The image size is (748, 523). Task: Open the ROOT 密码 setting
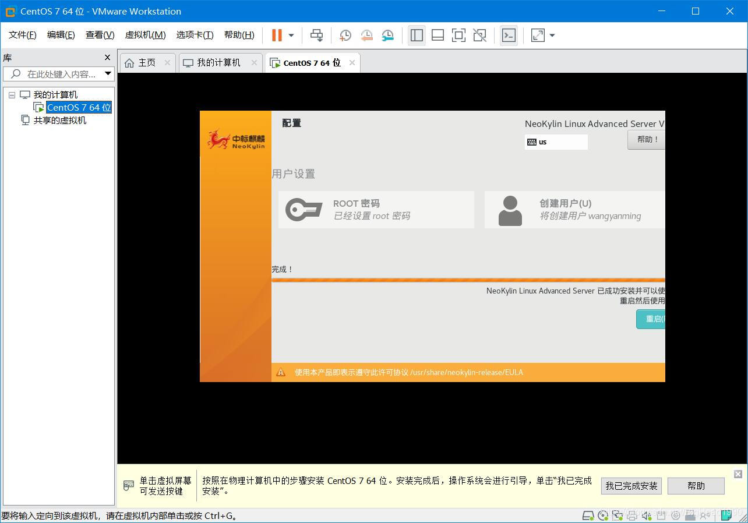point(376,210)
